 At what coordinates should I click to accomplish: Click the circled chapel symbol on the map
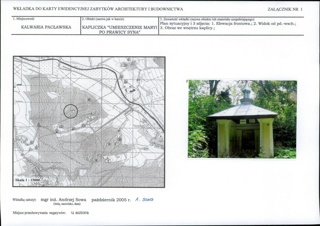(73, 110)
